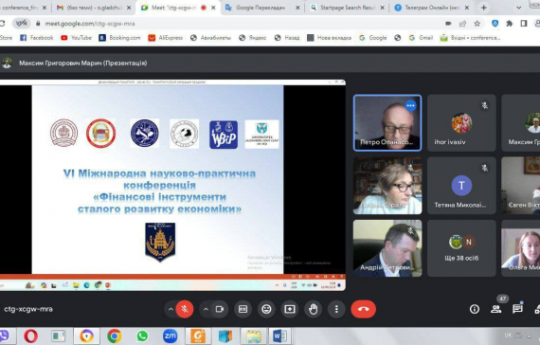This screenshot has height=345, width=540.
Task: Click the Ще 38 осіб participants tile
Action: (461, 248)
